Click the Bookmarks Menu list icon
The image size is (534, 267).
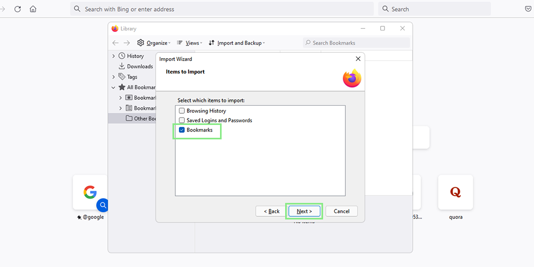[x=129, y=108]
